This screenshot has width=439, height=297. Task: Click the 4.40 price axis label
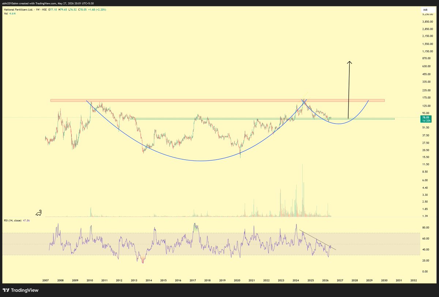point(425,187)
